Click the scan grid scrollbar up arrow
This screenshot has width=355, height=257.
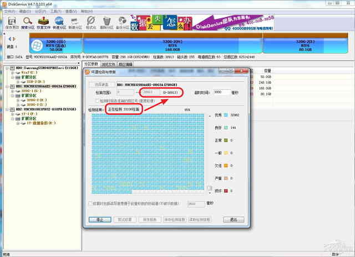pos(210,116)
